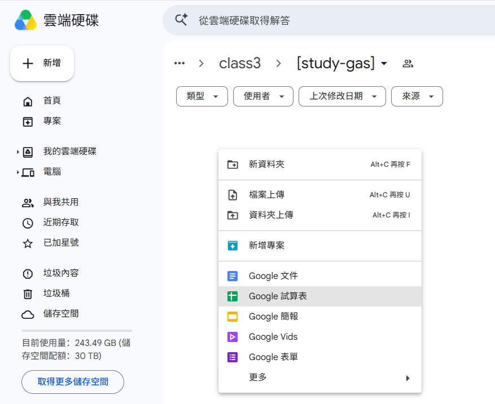Click the spam warning icon beside 垃圾內容
This screenshot has height=404, width=495.
coord(28,274)
